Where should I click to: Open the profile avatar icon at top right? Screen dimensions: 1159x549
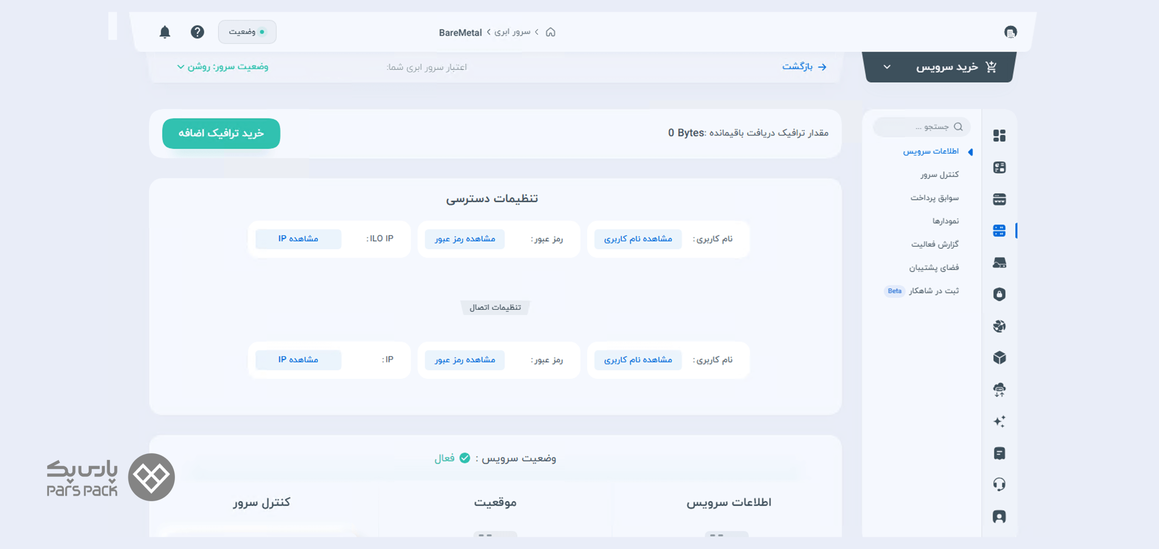[1011, 32]
